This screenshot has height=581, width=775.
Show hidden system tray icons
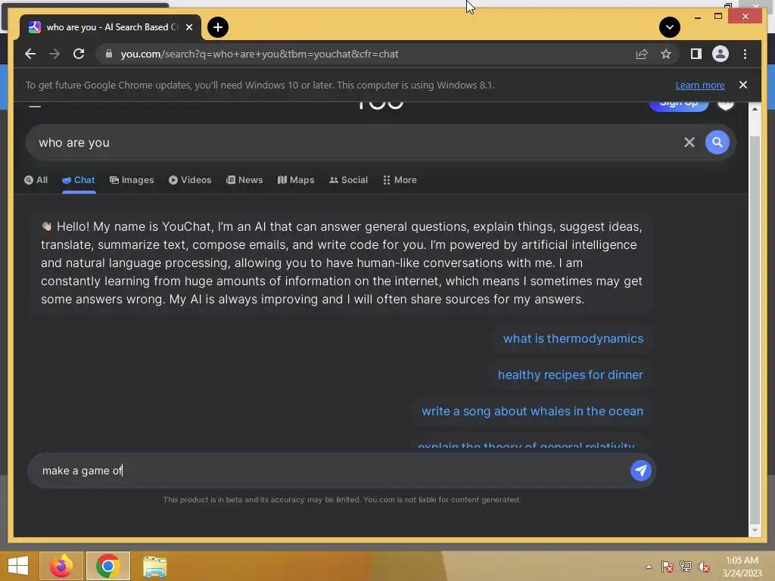pos(649,567)
